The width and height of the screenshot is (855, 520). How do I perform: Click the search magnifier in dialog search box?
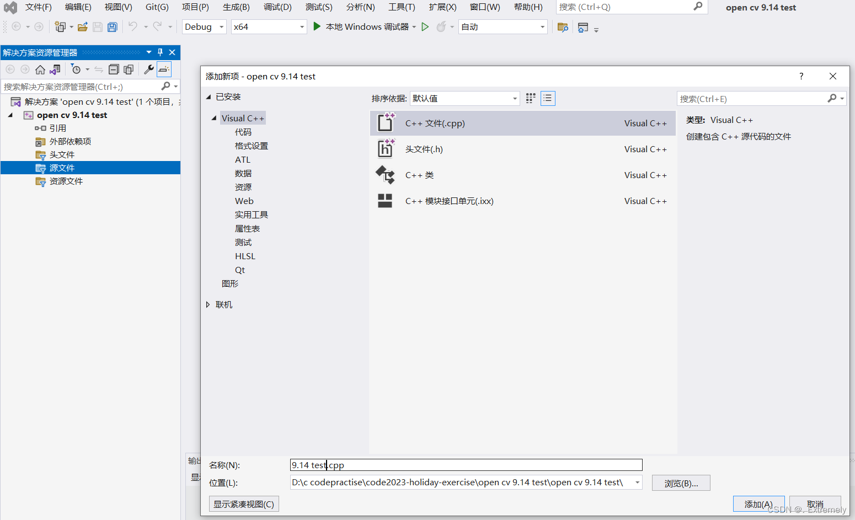pos(832,98)
